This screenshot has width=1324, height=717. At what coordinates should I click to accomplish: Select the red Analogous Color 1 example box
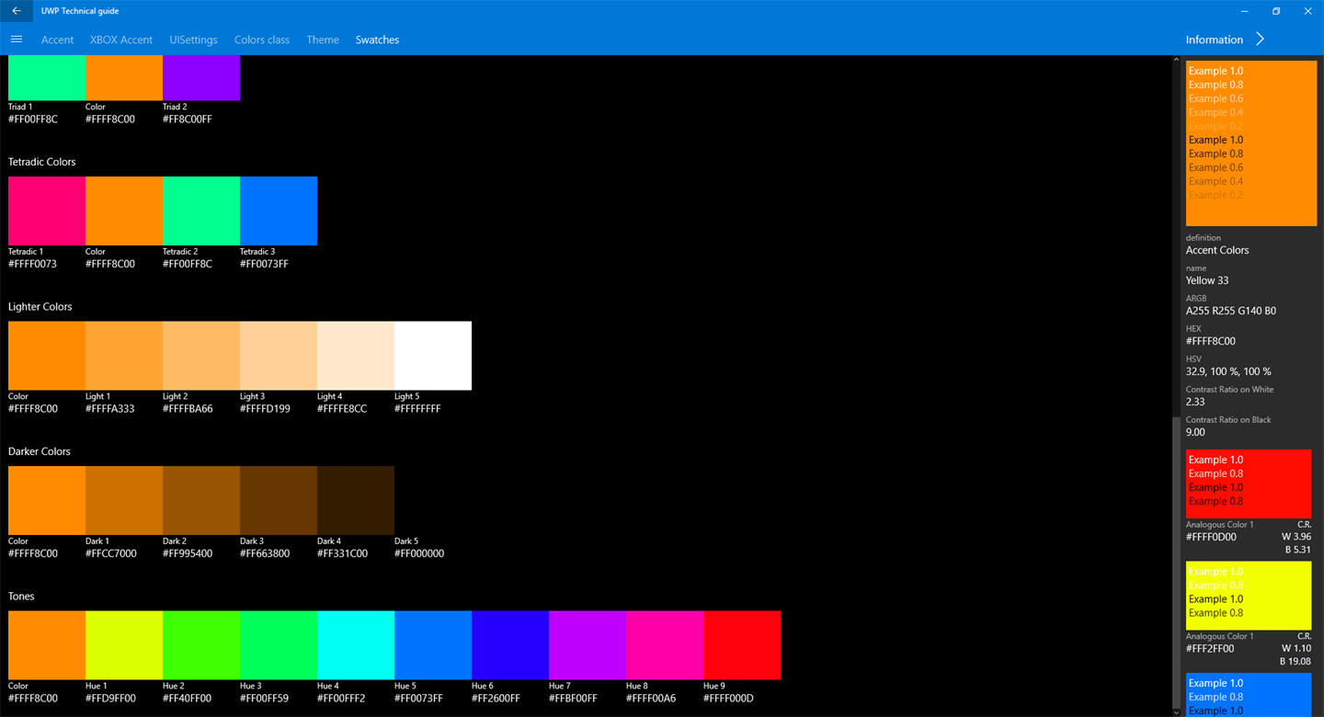tap(1249, 484)
